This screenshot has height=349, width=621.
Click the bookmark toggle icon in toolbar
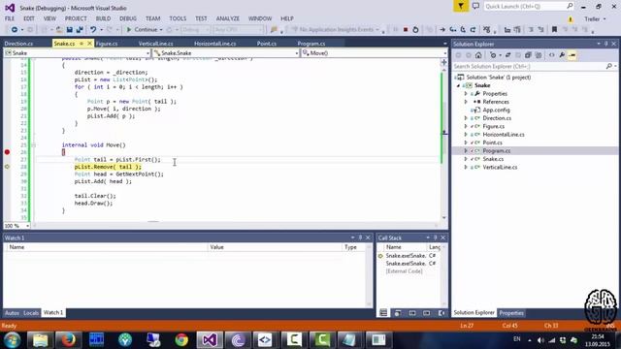(554, 30)
